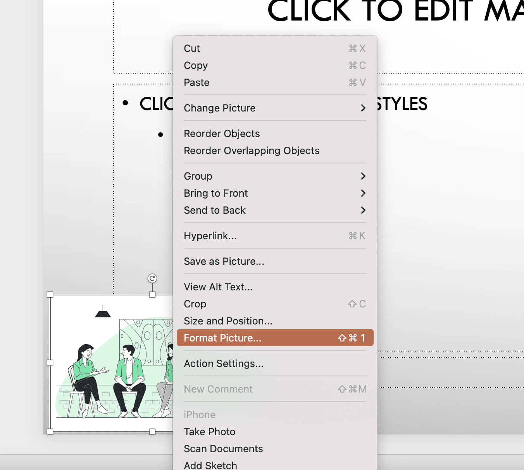Select Cut from the context menu
This screenshot has width=524, height=470.
coord(191,48)
